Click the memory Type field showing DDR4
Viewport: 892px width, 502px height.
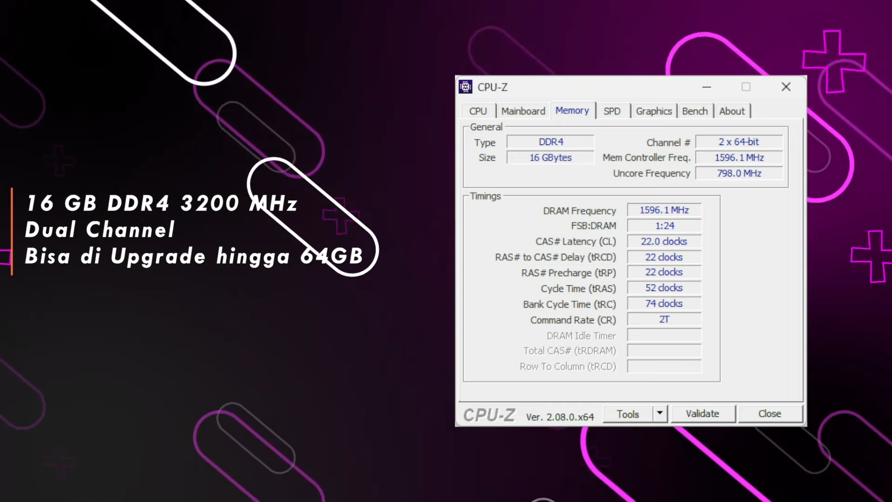[551, 142]
